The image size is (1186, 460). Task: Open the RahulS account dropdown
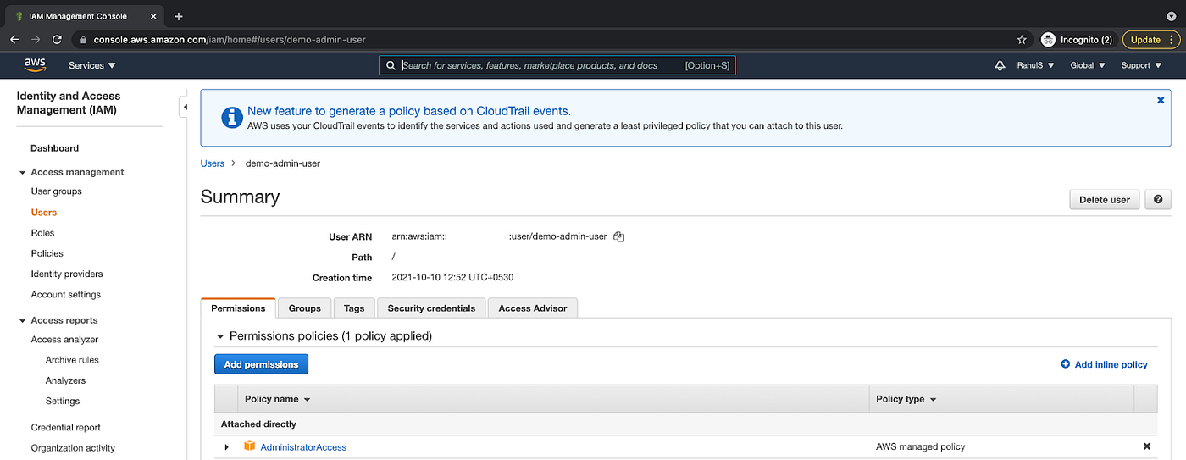[x=1035, y=65]
